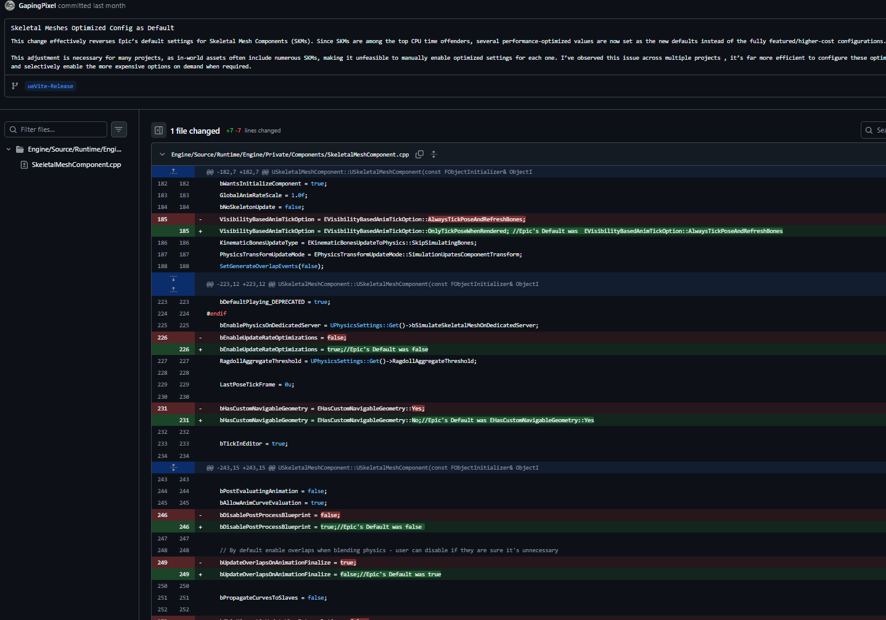The width and height of the screenshot is (886, 620).
Task: Toggle the split diff view icon
Action: [x=158, y=130]
